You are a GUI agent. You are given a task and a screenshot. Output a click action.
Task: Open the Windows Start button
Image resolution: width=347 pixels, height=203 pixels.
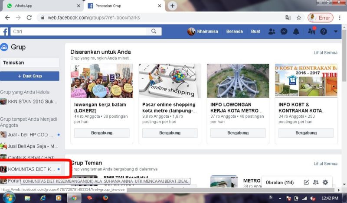tap(9, 198)
